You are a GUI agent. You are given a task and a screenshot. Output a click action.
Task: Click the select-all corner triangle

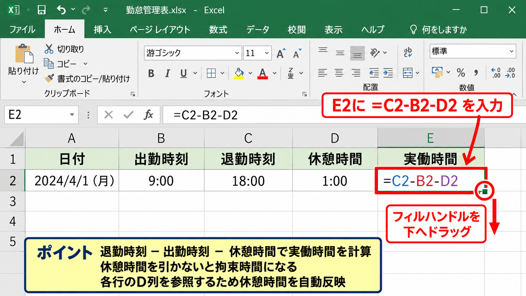pyautogui.click(x=16, y=139)
